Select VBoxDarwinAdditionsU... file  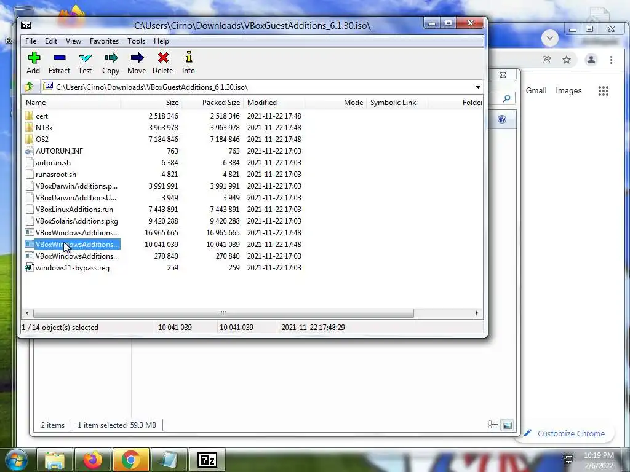pos(76,197)
